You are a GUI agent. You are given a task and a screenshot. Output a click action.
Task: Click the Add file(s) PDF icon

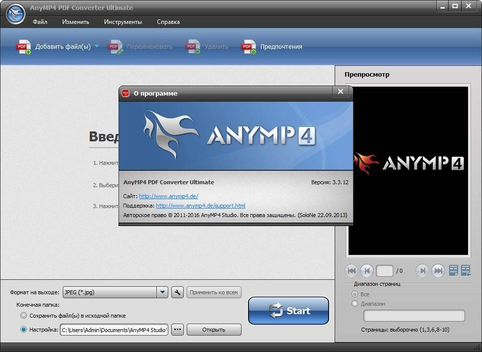tap(23, 47)
